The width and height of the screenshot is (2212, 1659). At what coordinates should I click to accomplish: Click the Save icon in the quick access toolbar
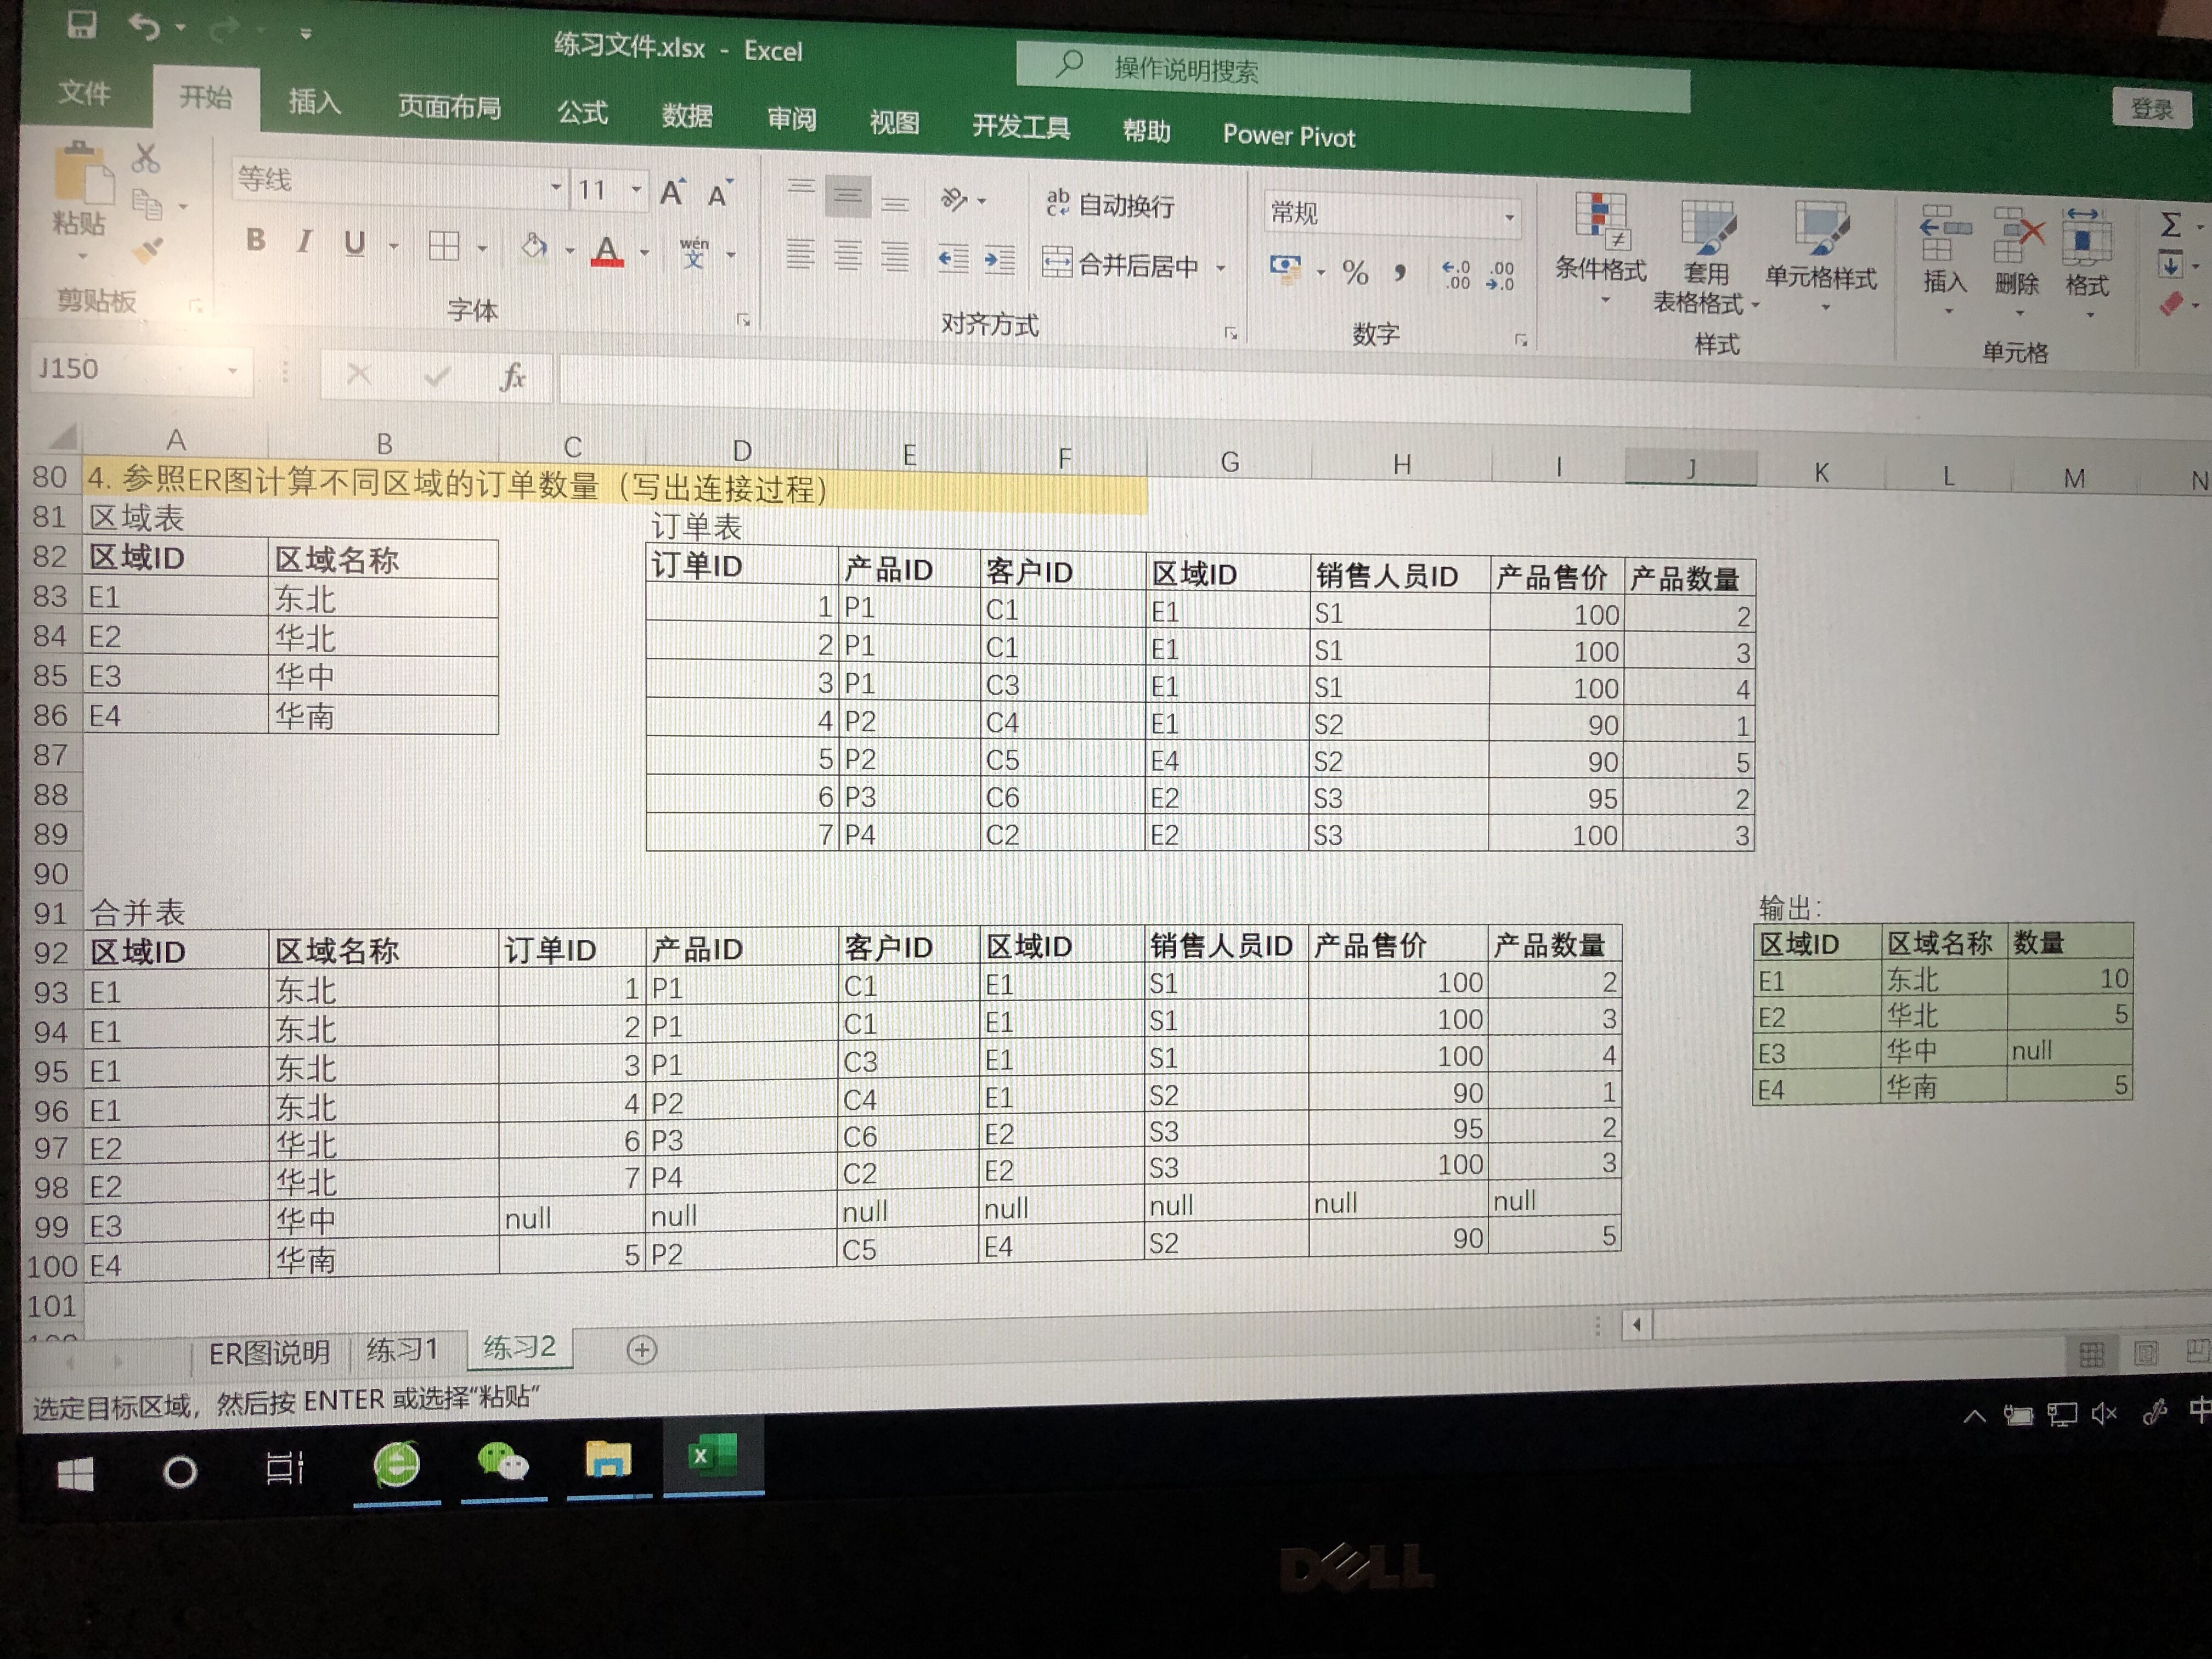coord(82,24)
